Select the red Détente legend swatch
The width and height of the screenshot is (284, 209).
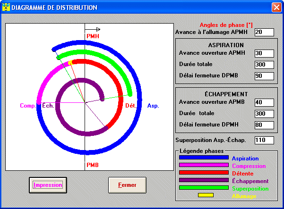pos(204,173)
